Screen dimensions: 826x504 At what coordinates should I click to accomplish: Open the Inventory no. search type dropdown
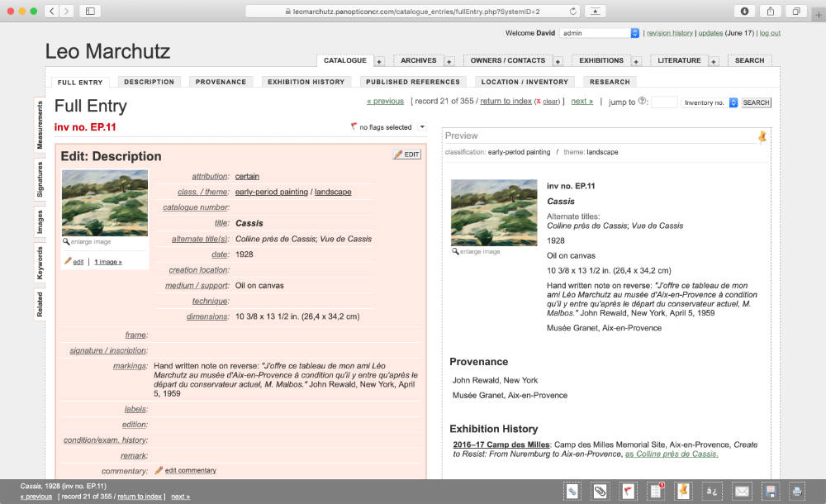(709, 102)
